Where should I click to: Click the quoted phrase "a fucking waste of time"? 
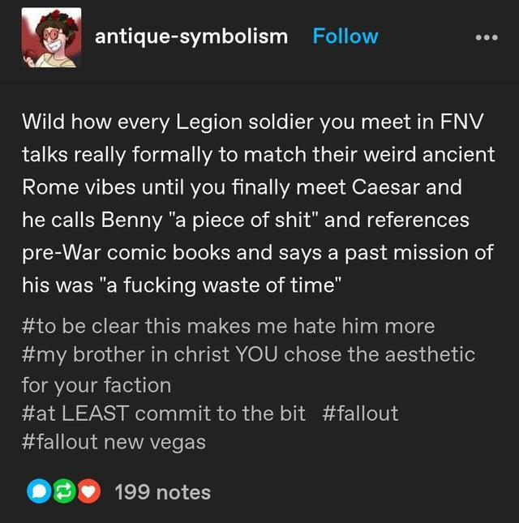[220, 286]
